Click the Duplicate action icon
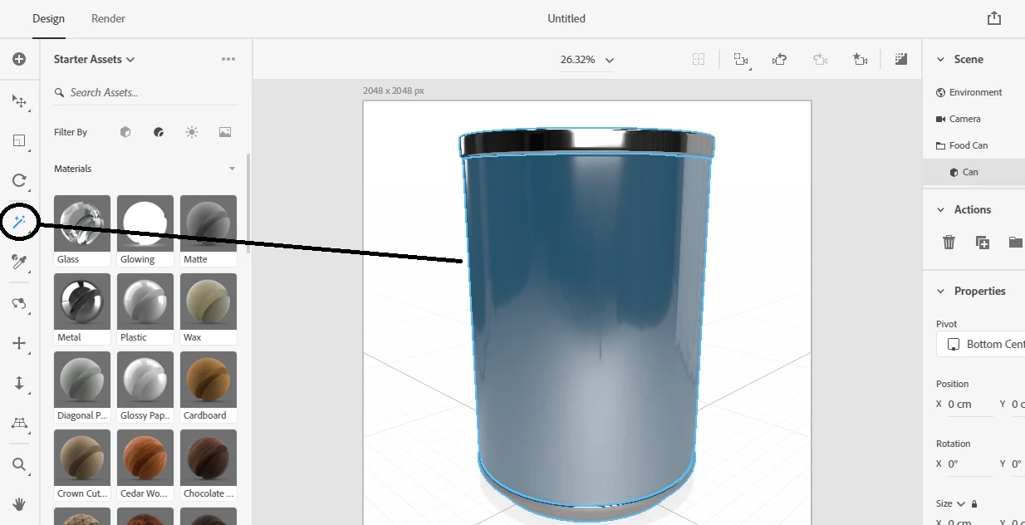1025x525 pixels. 982,242
